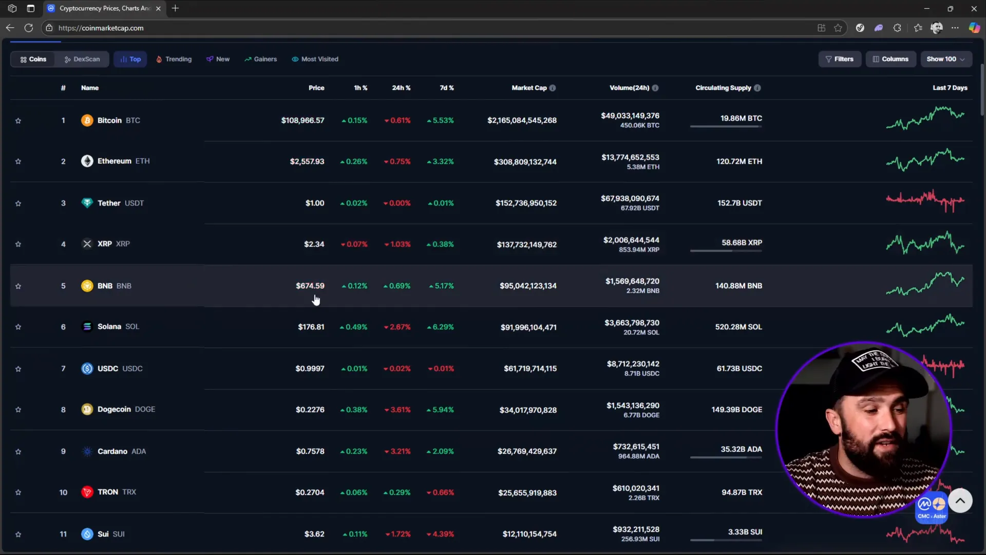Open the Copilot sidebar icon

coord(974,28)
